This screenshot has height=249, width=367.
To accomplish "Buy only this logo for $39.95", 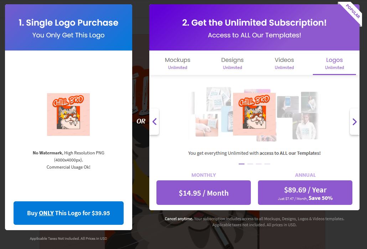I will tap(68, 213).
